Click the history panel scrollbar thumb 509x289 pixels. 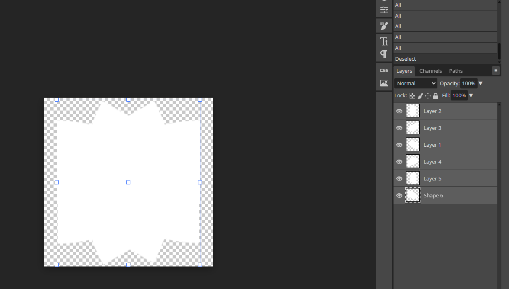499,51
